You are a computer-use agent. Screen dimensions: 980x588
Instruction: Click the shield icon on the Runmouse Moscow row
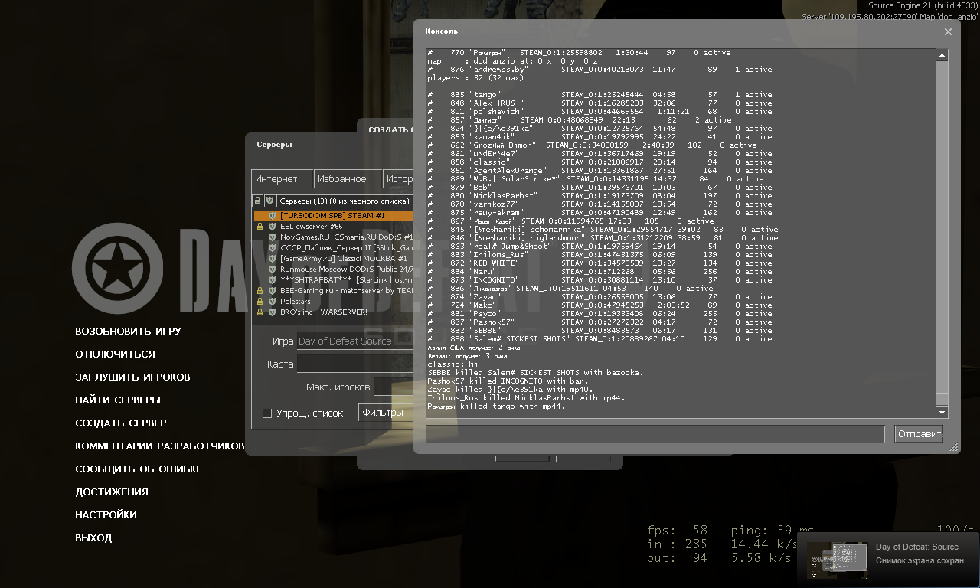pyautogui.click(x=272, y=269)
